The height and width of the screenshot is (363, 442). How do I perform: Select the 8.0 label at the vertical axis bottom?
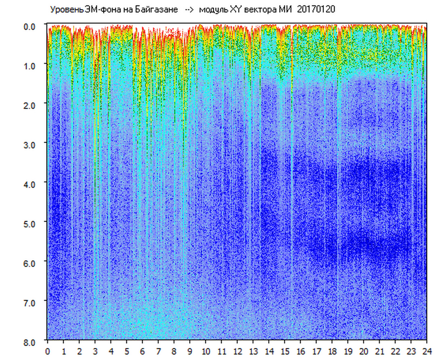click(31, 342)
